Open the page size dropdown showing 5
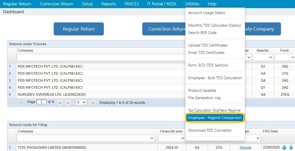The width and height of the screenshot is (295, 151). pyautogui.click(x=81, y=102)
